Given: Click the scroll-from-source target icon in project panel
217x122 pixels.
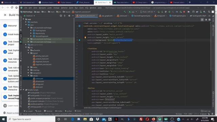Looking at the screenshot, I should click(x=61, y=16).
